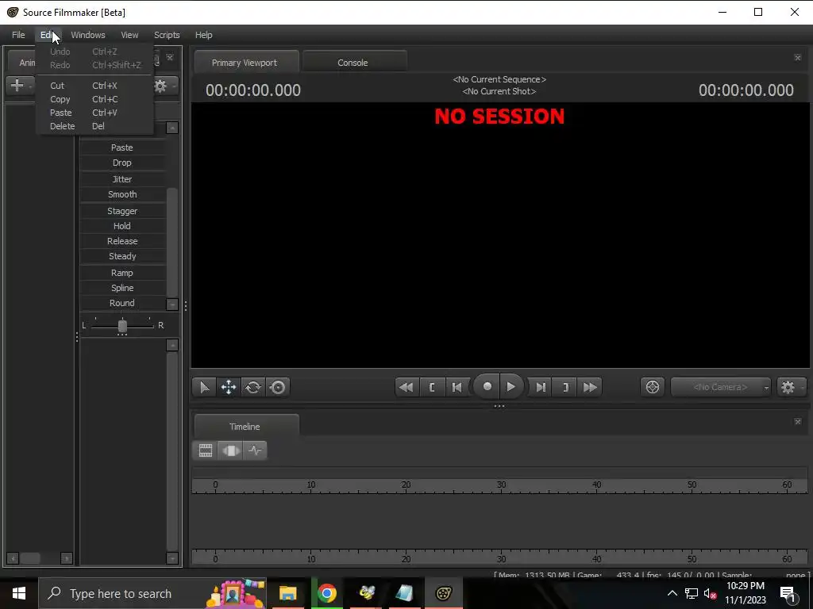Screen dimensions: 813x609
Task: Select the rotate manipulator tool
Action: click(253, 387)
